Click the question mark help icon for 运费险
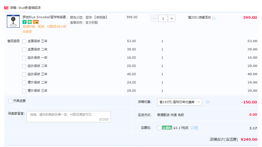This screenshot has height=147, width=262. tap(196, 128)
